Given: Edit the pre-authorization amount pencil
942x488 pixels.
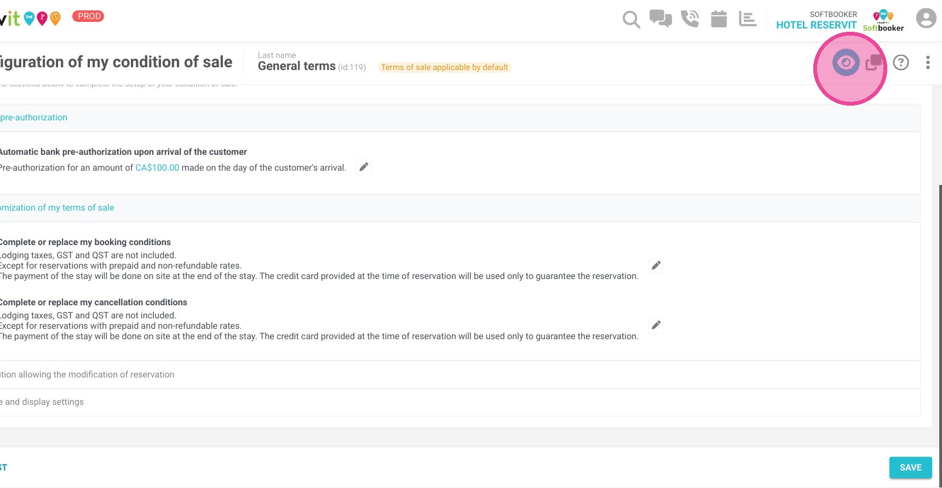Looking at the screenshot, I should tap(364, 167).
